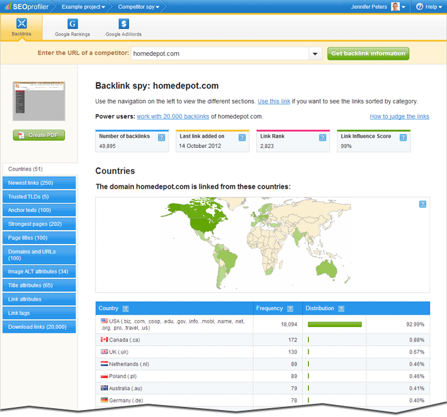
Task: Open Strongest pages (202) section
Action: (x=39, y=224)
